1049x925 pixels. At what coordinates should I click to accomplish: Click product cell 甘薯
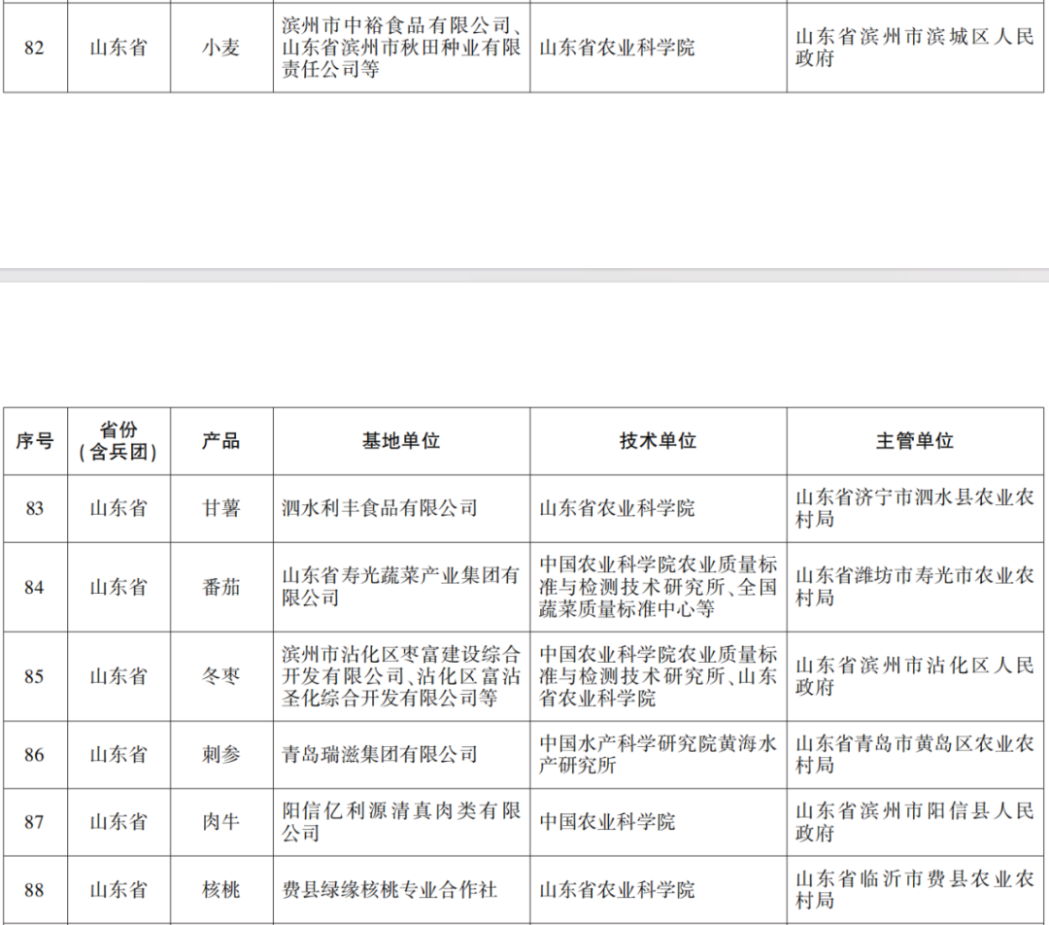220,509
